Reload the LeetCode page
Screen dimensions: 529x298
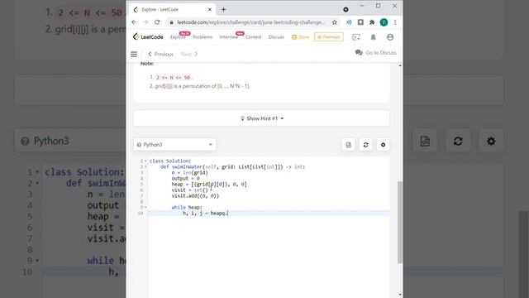157,22
